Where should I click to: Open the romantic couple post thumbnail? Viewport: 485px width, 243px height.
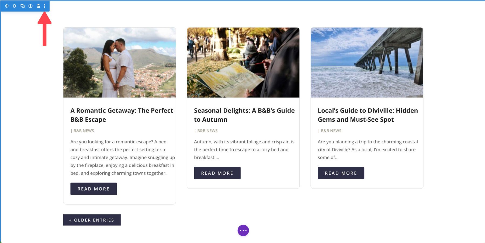coord(119,63)
